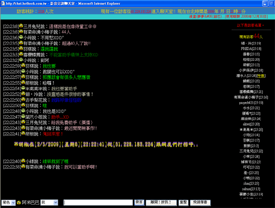Click smiley icon beside green '我也要' message

[23, 65]
